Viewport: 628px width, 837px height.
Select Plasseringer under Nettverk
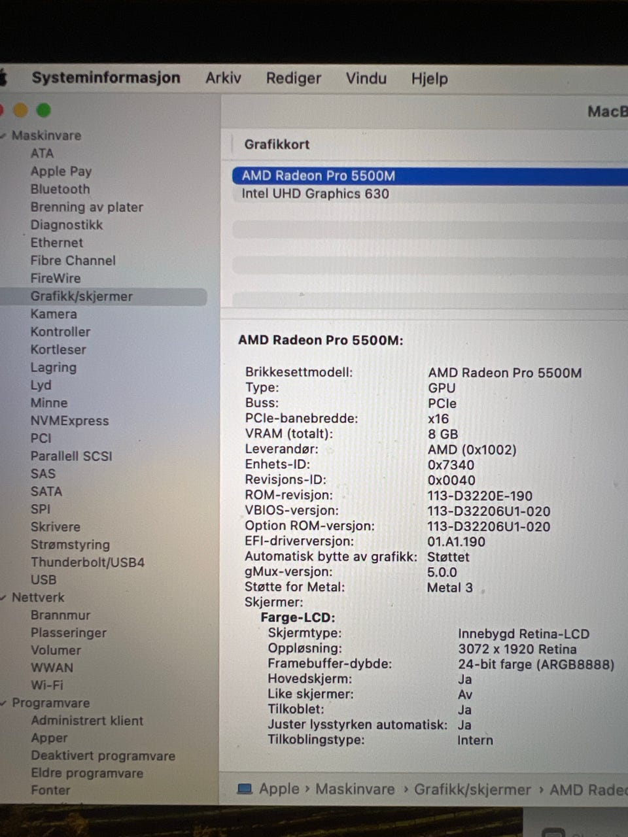[x=68, y=633]
